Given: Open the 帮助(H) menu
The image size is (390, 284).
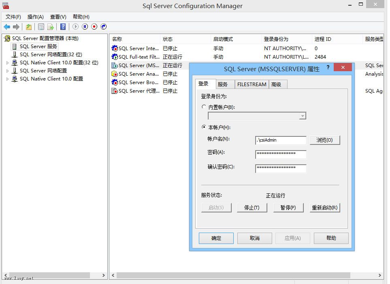Looking at the screenshot, I should point(81,17).
